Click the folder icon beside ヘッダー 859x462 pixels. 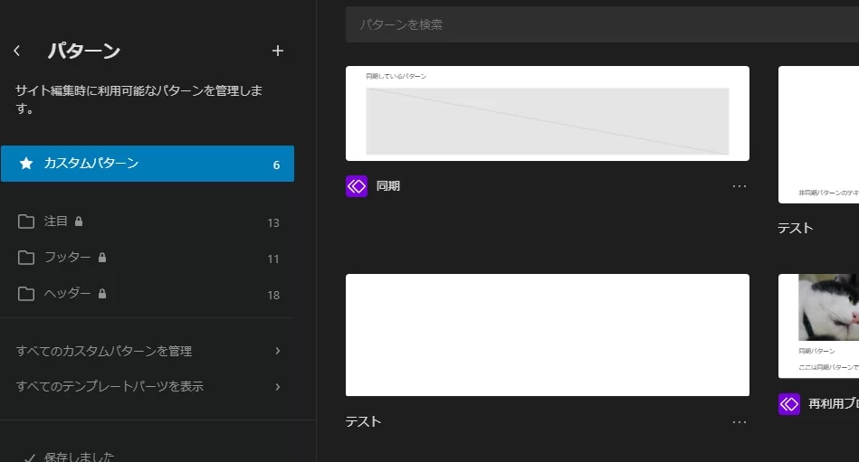[x=25, y=294]
